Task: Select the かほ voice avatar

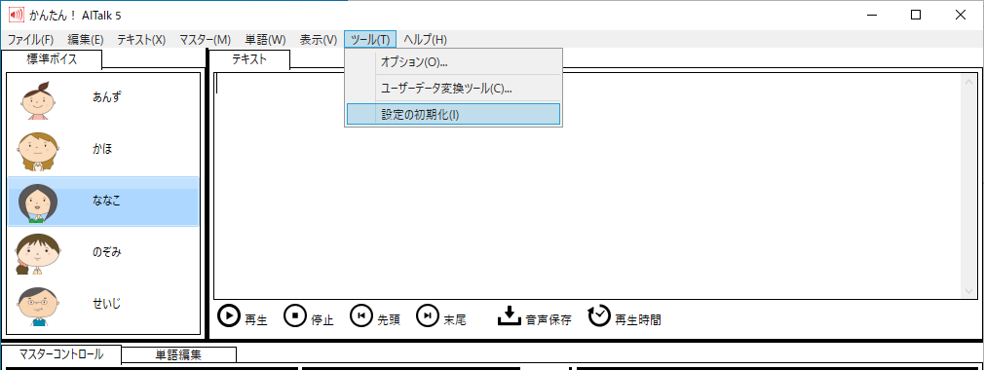Action: point(38,151)
